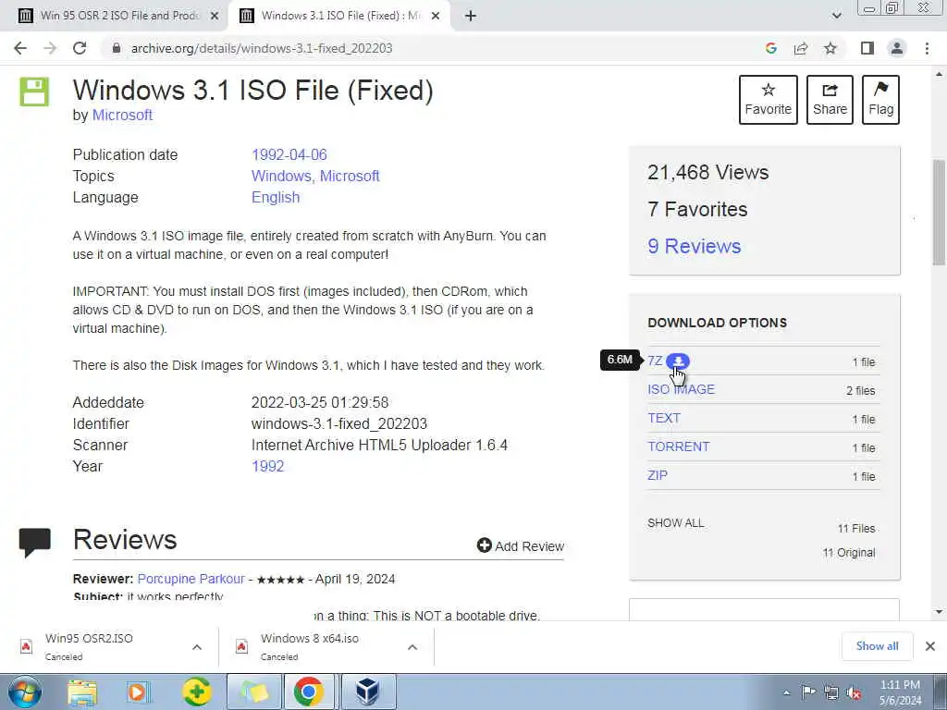The height and width of the screenshot is (710, 947).
Task: Click the taskbar clock showing 1:11 PM
Action: coord(900,692)
